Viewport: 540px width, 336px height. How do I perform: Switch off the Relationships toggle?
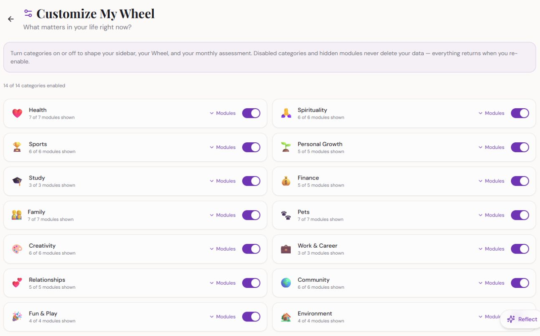[251, 283]
